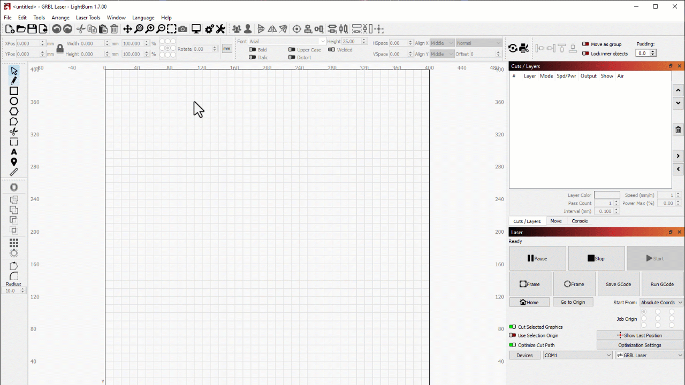Enable the Bold text option

click(253, 49)
